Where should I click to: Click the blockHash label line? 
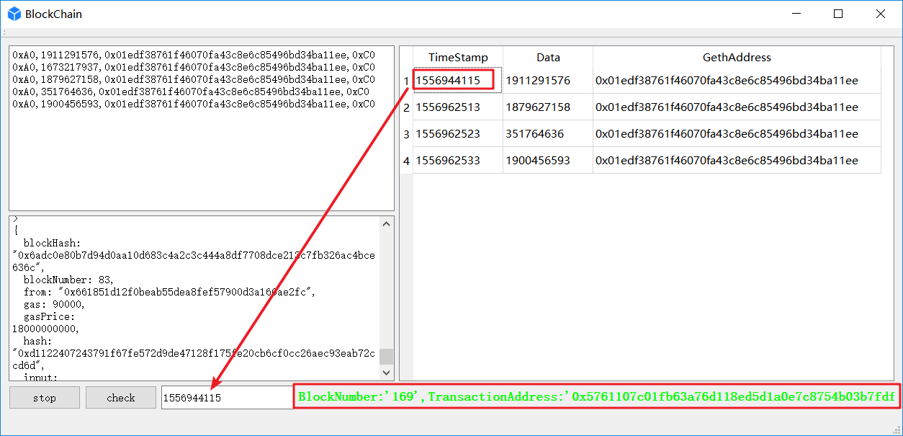[52, 243]
